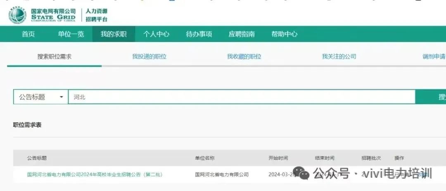The width and height of the screenshot is (446, 191).
Task: Open 帮助中心 in the navigation bar
Action: [x=285, y=34]
